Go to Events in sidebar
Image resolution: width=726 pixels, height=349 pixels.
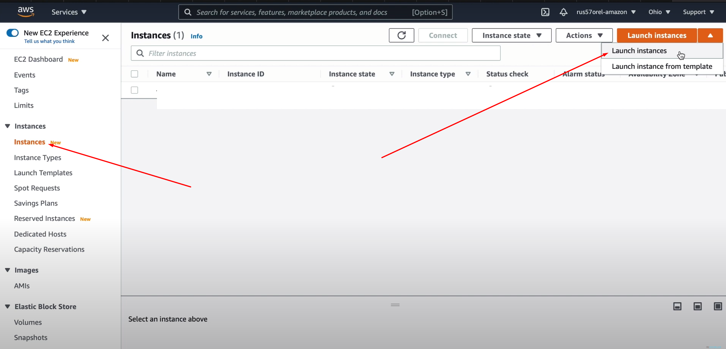tap(25, 75)
